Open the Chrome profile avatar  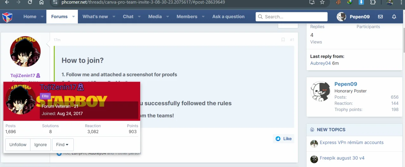tap(390, 2)
